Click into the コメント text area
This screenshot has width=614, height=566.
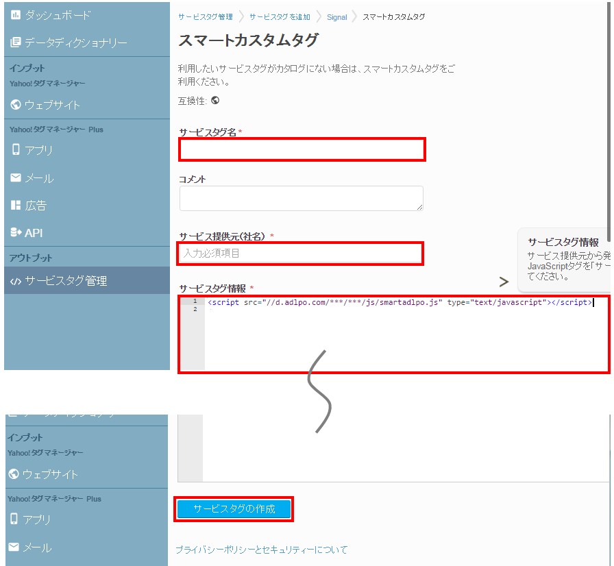tap(301, 199)
